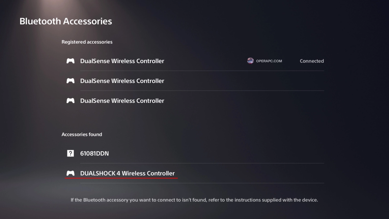This screenshot has width=389, height=219.
Task: Click the Connected status label
Action: pyautogui.click(x=312, y=61)
